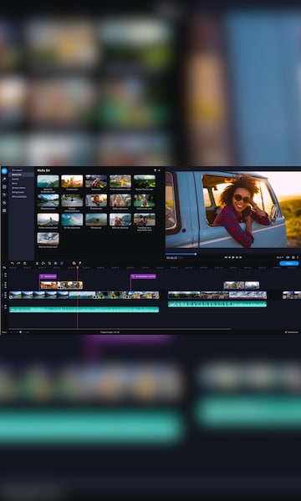Select the surfing wave clip thumbnail
The image size is (301, 501).
pyautogui.click(x=72, y=220)
